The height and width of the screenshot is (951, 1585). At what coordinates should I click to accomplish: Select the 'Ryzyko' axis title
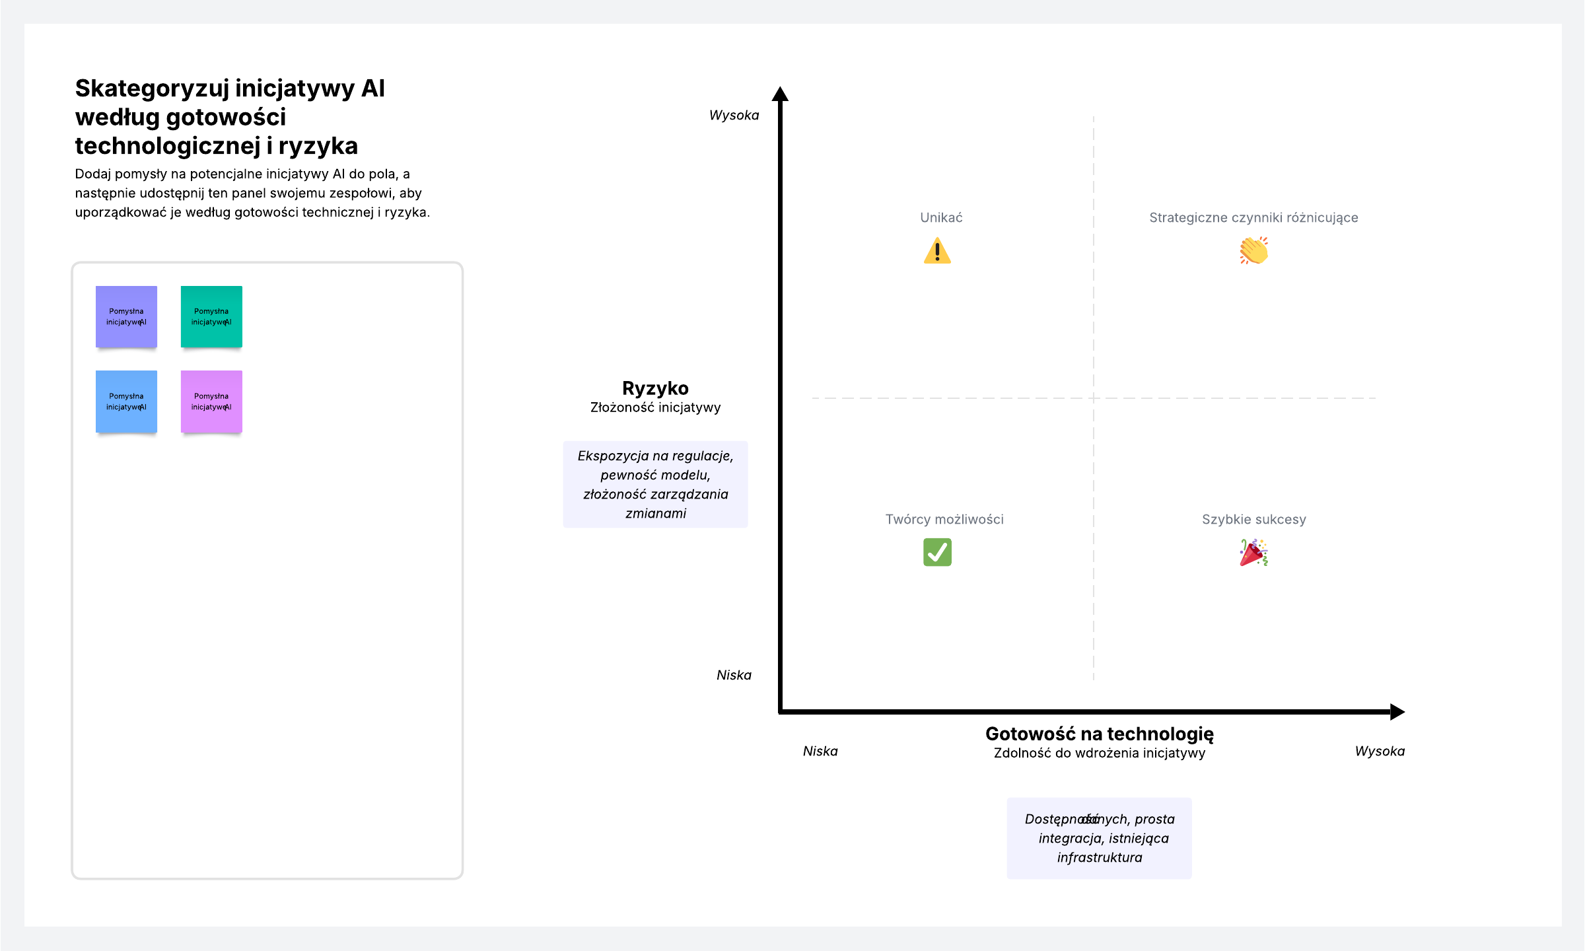point(655,388)
